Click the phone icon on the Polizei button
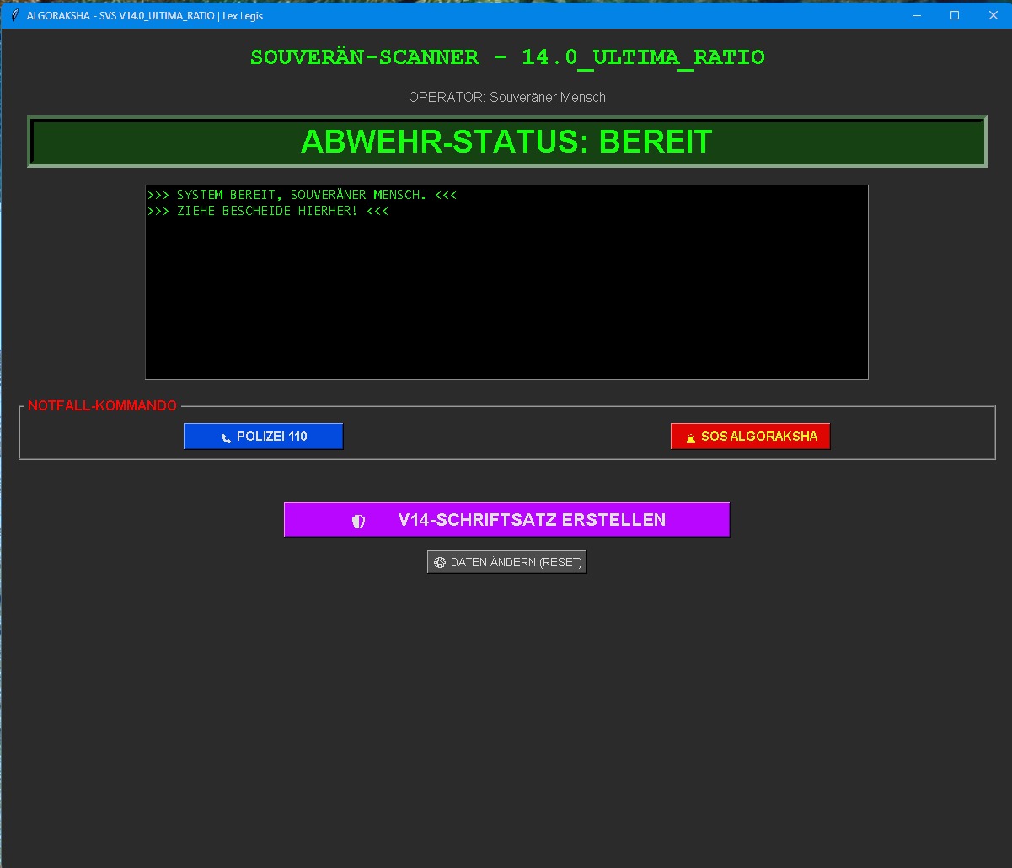 point(226,437)
